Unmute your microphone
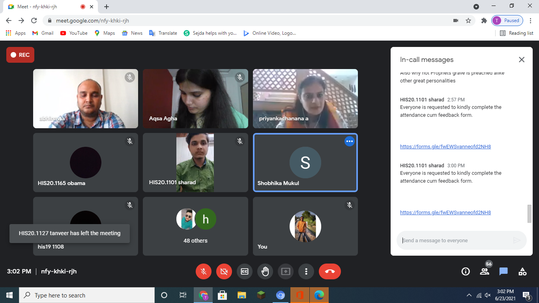 (x=204, y=271)
